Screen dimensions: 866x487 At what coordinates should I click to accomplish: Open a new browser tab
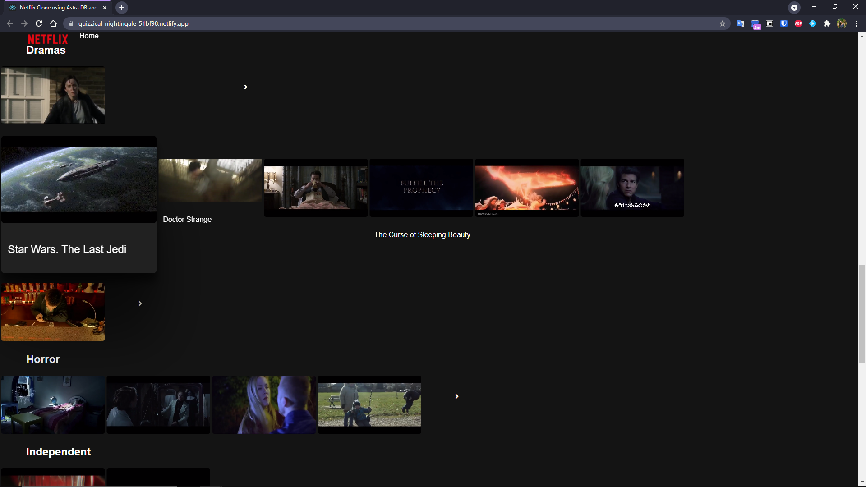point(121,8)
